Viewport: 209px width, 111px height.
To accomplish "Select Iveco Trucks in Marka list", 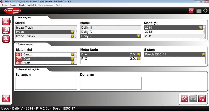I will point(45,36).
